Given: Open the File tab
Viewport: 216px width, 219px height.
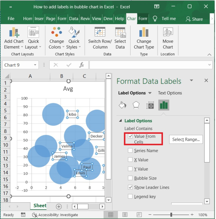Looking at the screenshot, I should [11, 19].
